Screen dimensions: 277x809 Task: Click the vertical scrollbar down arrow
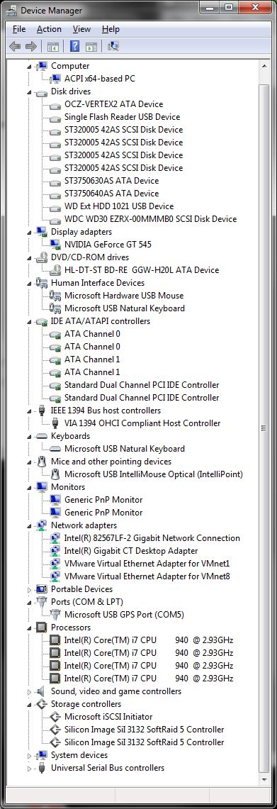pyautogui.click(x=264, y=779)
